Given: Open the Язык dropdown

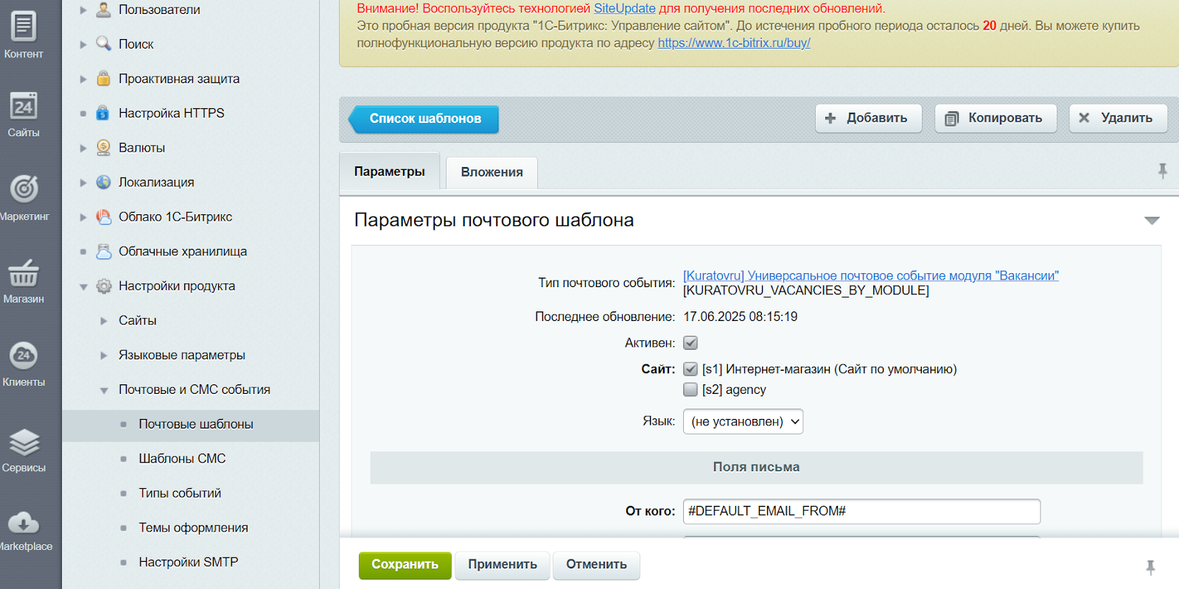Looking at the screenshot, I should (x=743, y=422).
